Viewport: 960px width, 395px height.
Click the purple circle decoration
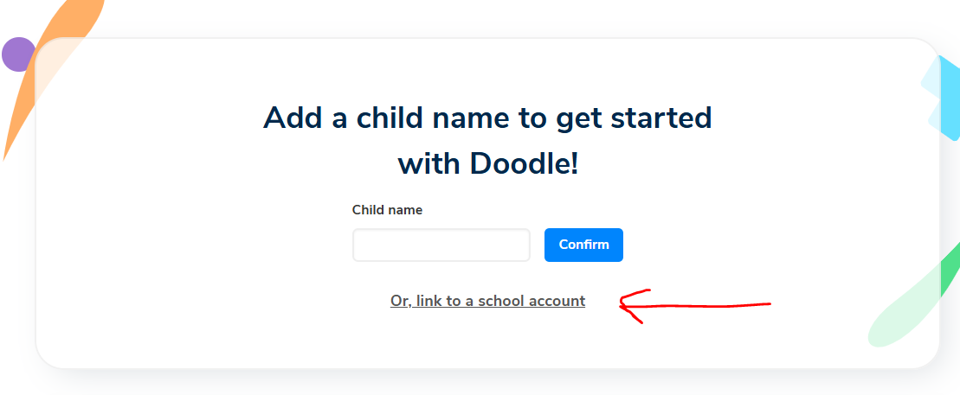[16, 54]
